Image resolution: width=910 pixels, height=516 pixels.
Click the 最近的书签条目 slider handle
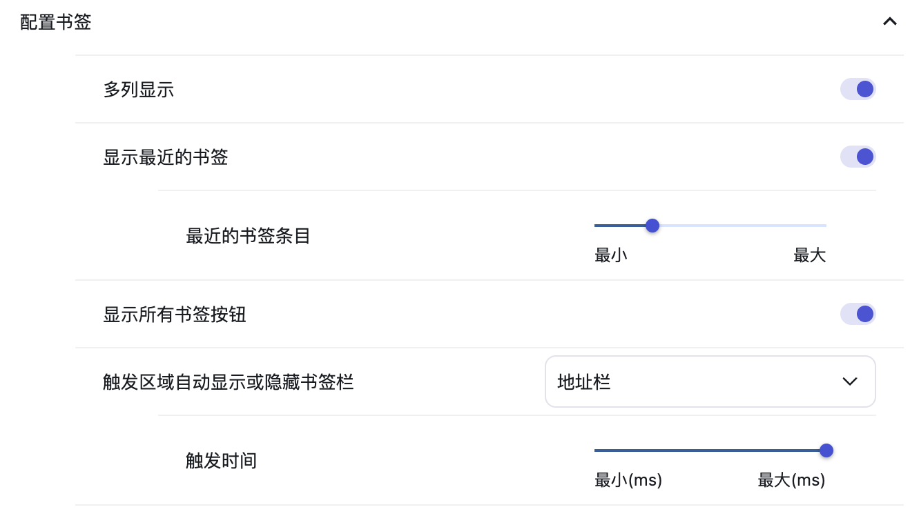(652, 226)
